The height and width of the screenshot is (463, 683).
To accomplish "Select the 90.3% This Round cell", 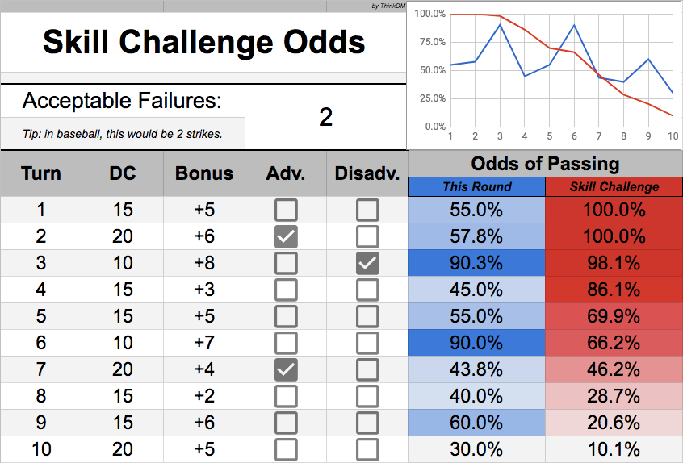I will point(476,263).
